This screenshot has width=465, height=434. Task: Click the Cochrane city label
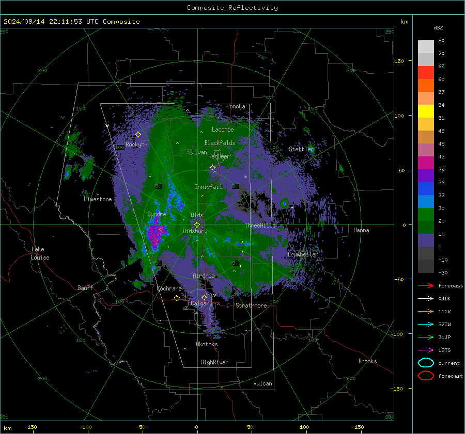169,288
